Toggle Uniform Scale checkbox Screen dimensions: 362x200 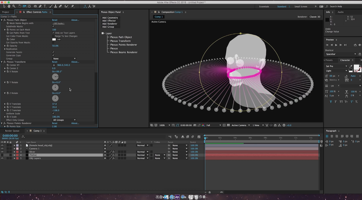click(53, 114)
